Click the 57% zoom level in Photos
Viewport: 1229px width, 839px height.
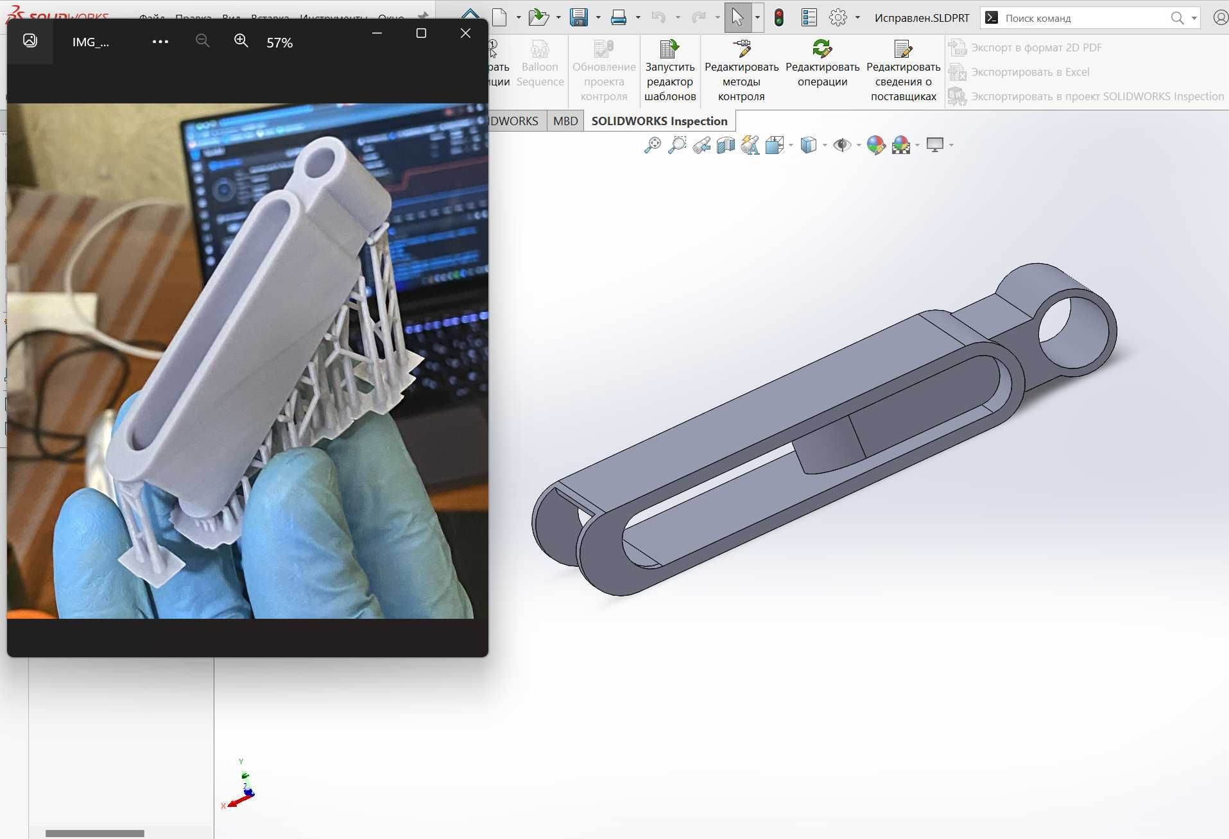tap(280, 42)
